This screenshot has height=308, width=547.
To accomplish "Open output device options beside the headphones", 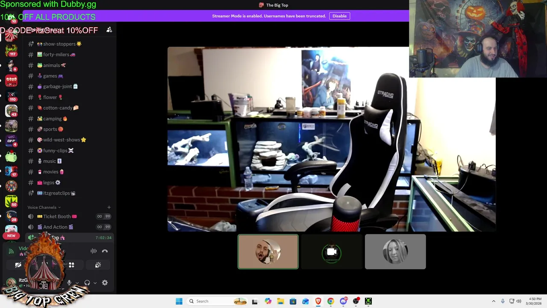I will pos(95,283).
